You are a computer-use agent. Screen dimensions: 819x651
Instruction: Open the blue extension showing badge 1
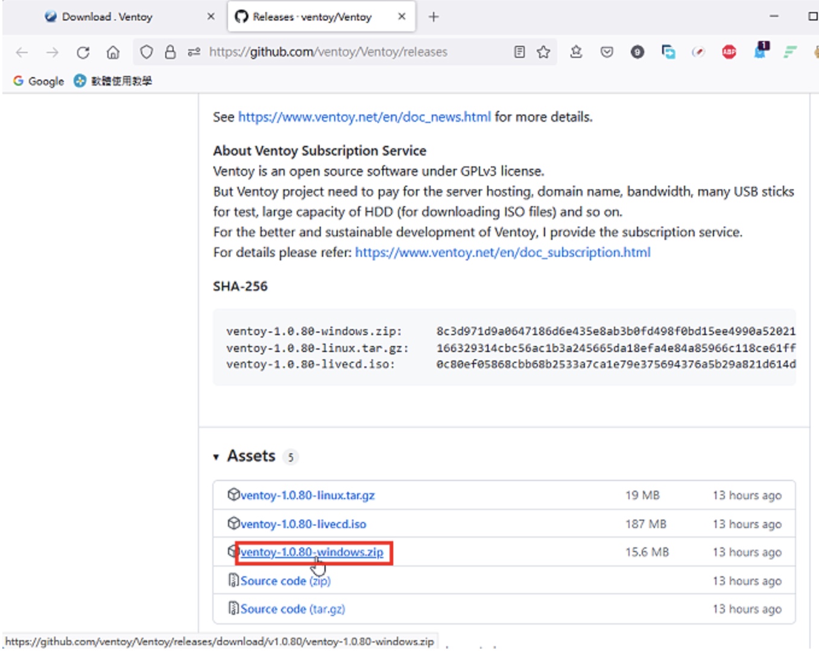point(761,51)
